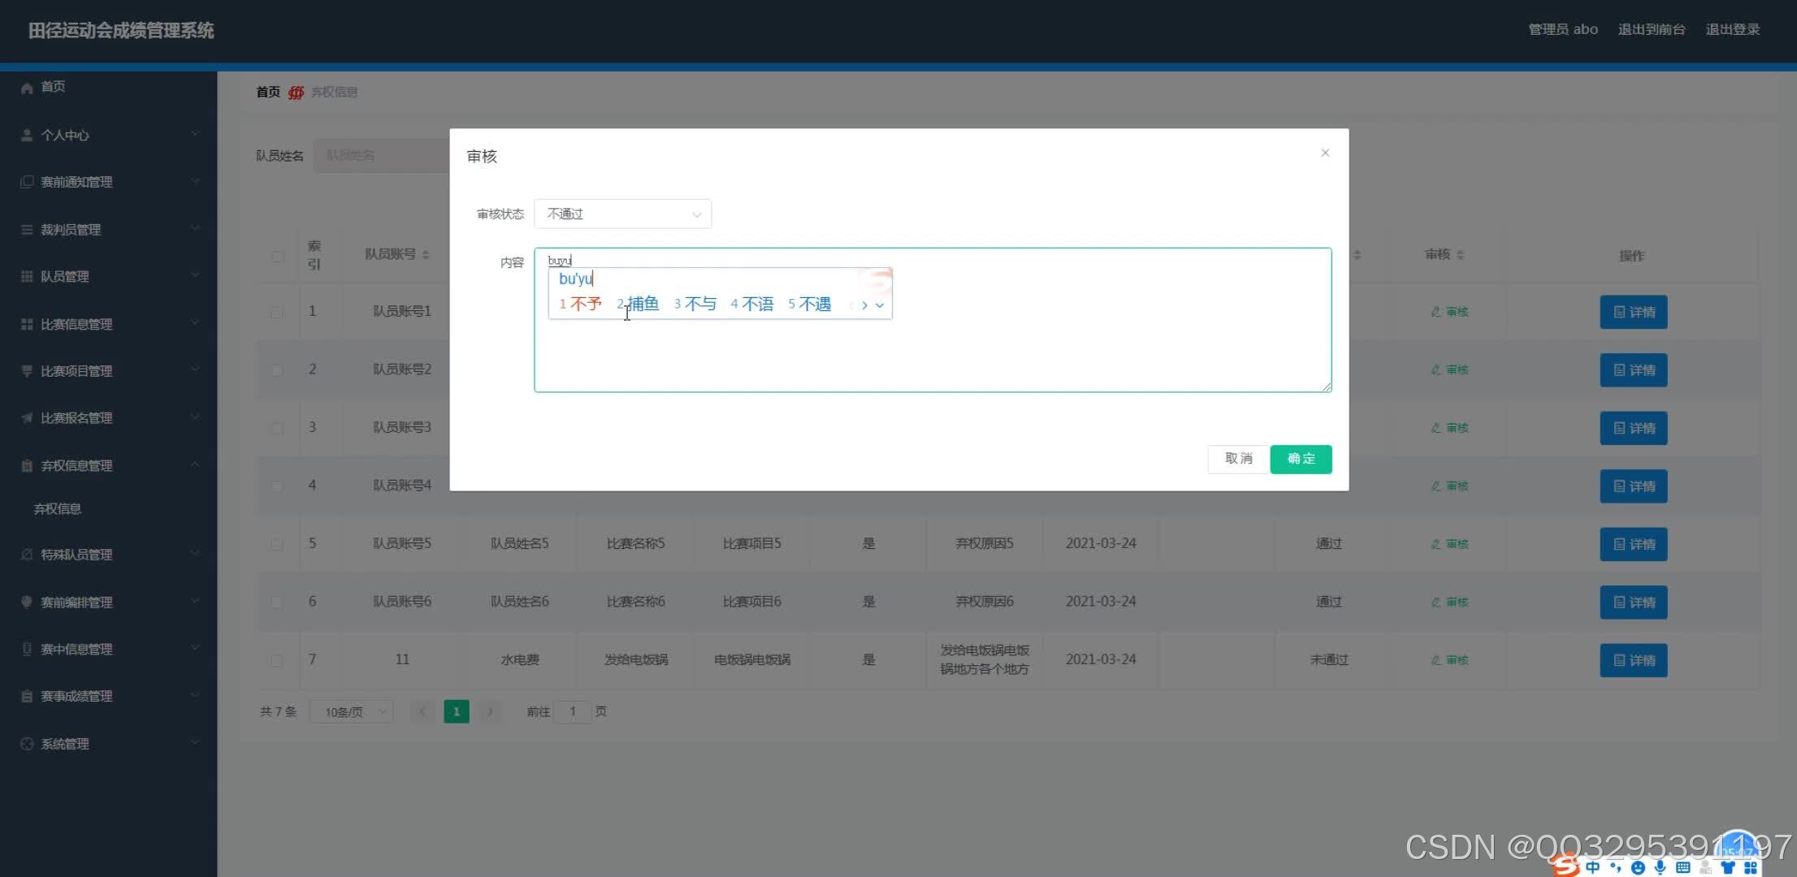Sort by 审核 column arrows
1797x877 pixels.
(x=1460, y=255)
